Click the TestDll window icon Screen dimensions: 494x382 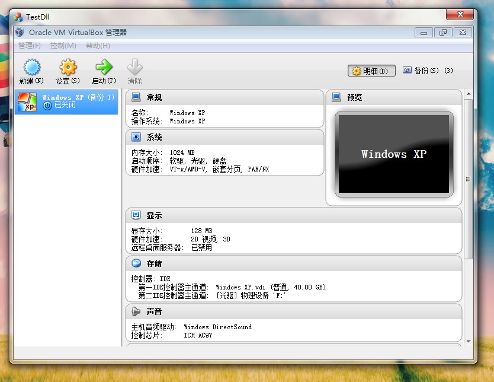coord(18,17)
